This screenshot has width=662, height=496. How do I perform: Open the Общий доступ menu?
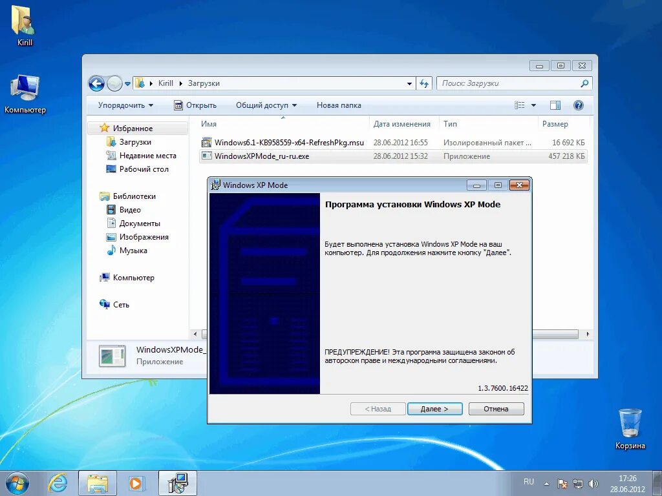coord(266,105)
